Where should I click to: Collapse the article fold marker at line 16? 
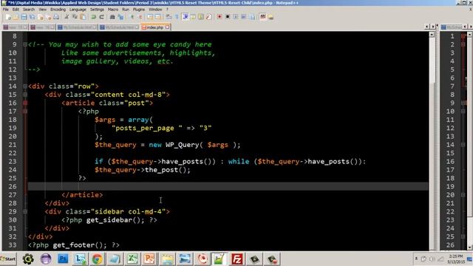pos(25,103)
